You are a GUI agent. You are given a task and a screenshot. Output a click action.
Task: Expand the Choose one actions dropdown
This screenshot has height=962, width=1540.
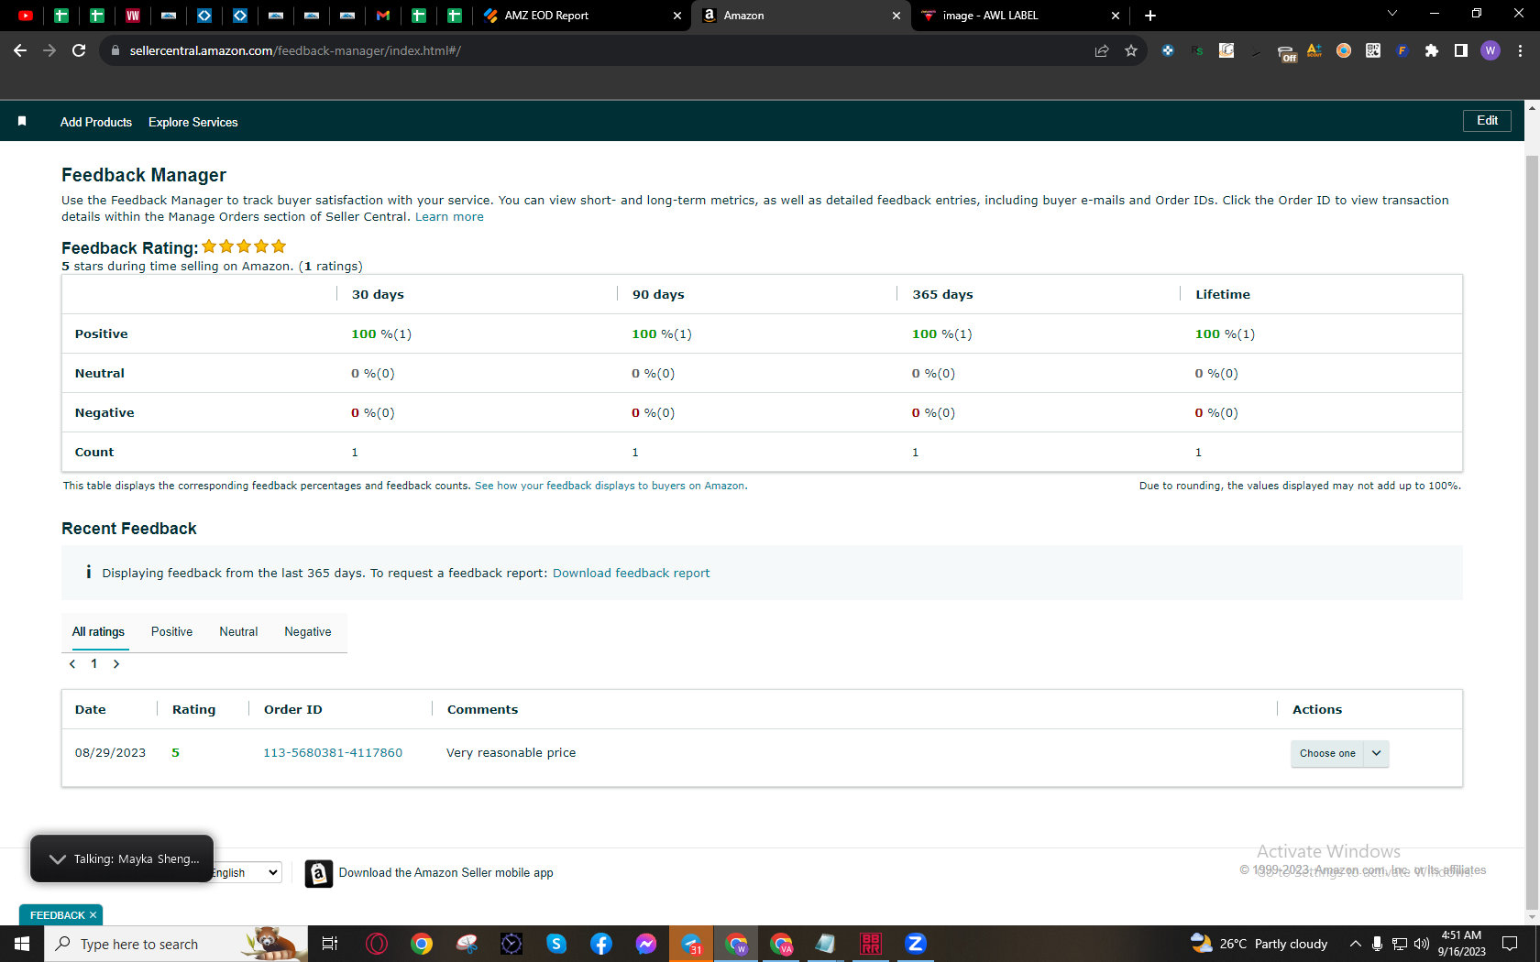(x=1339, y=754)
